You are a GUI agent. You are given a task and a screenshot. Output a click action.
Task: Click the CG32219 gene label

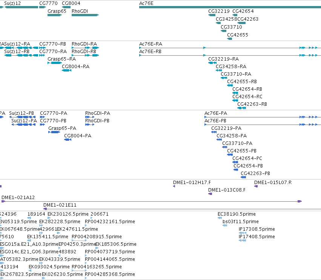tap(219, 11)
